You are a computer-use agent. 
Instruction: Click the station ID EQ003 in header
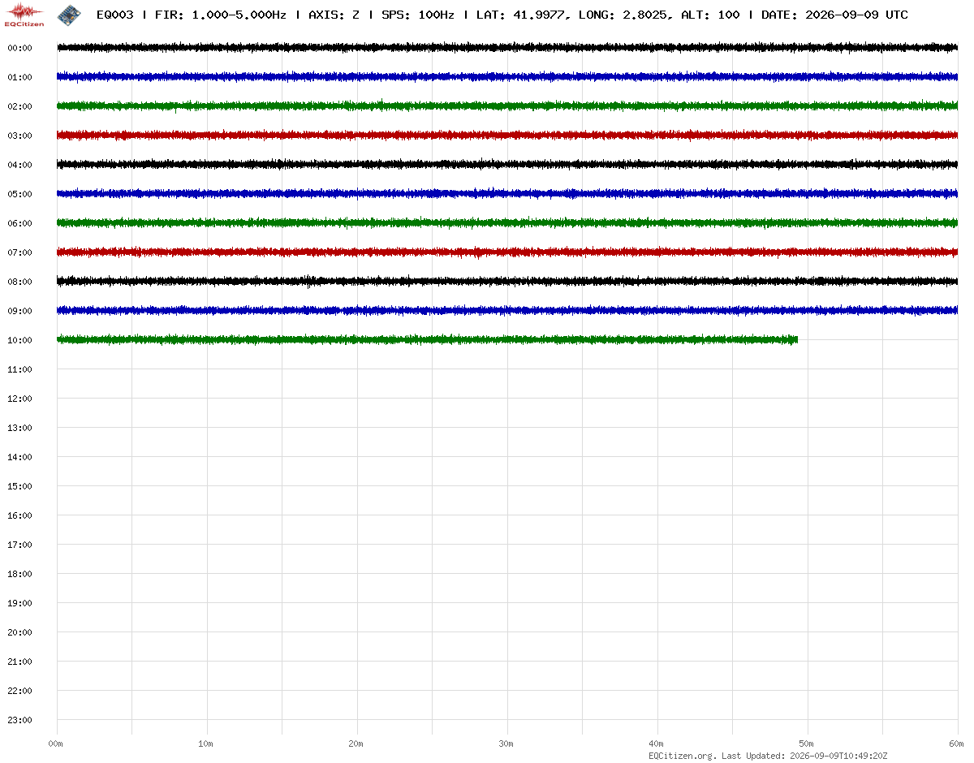point(114,15)
